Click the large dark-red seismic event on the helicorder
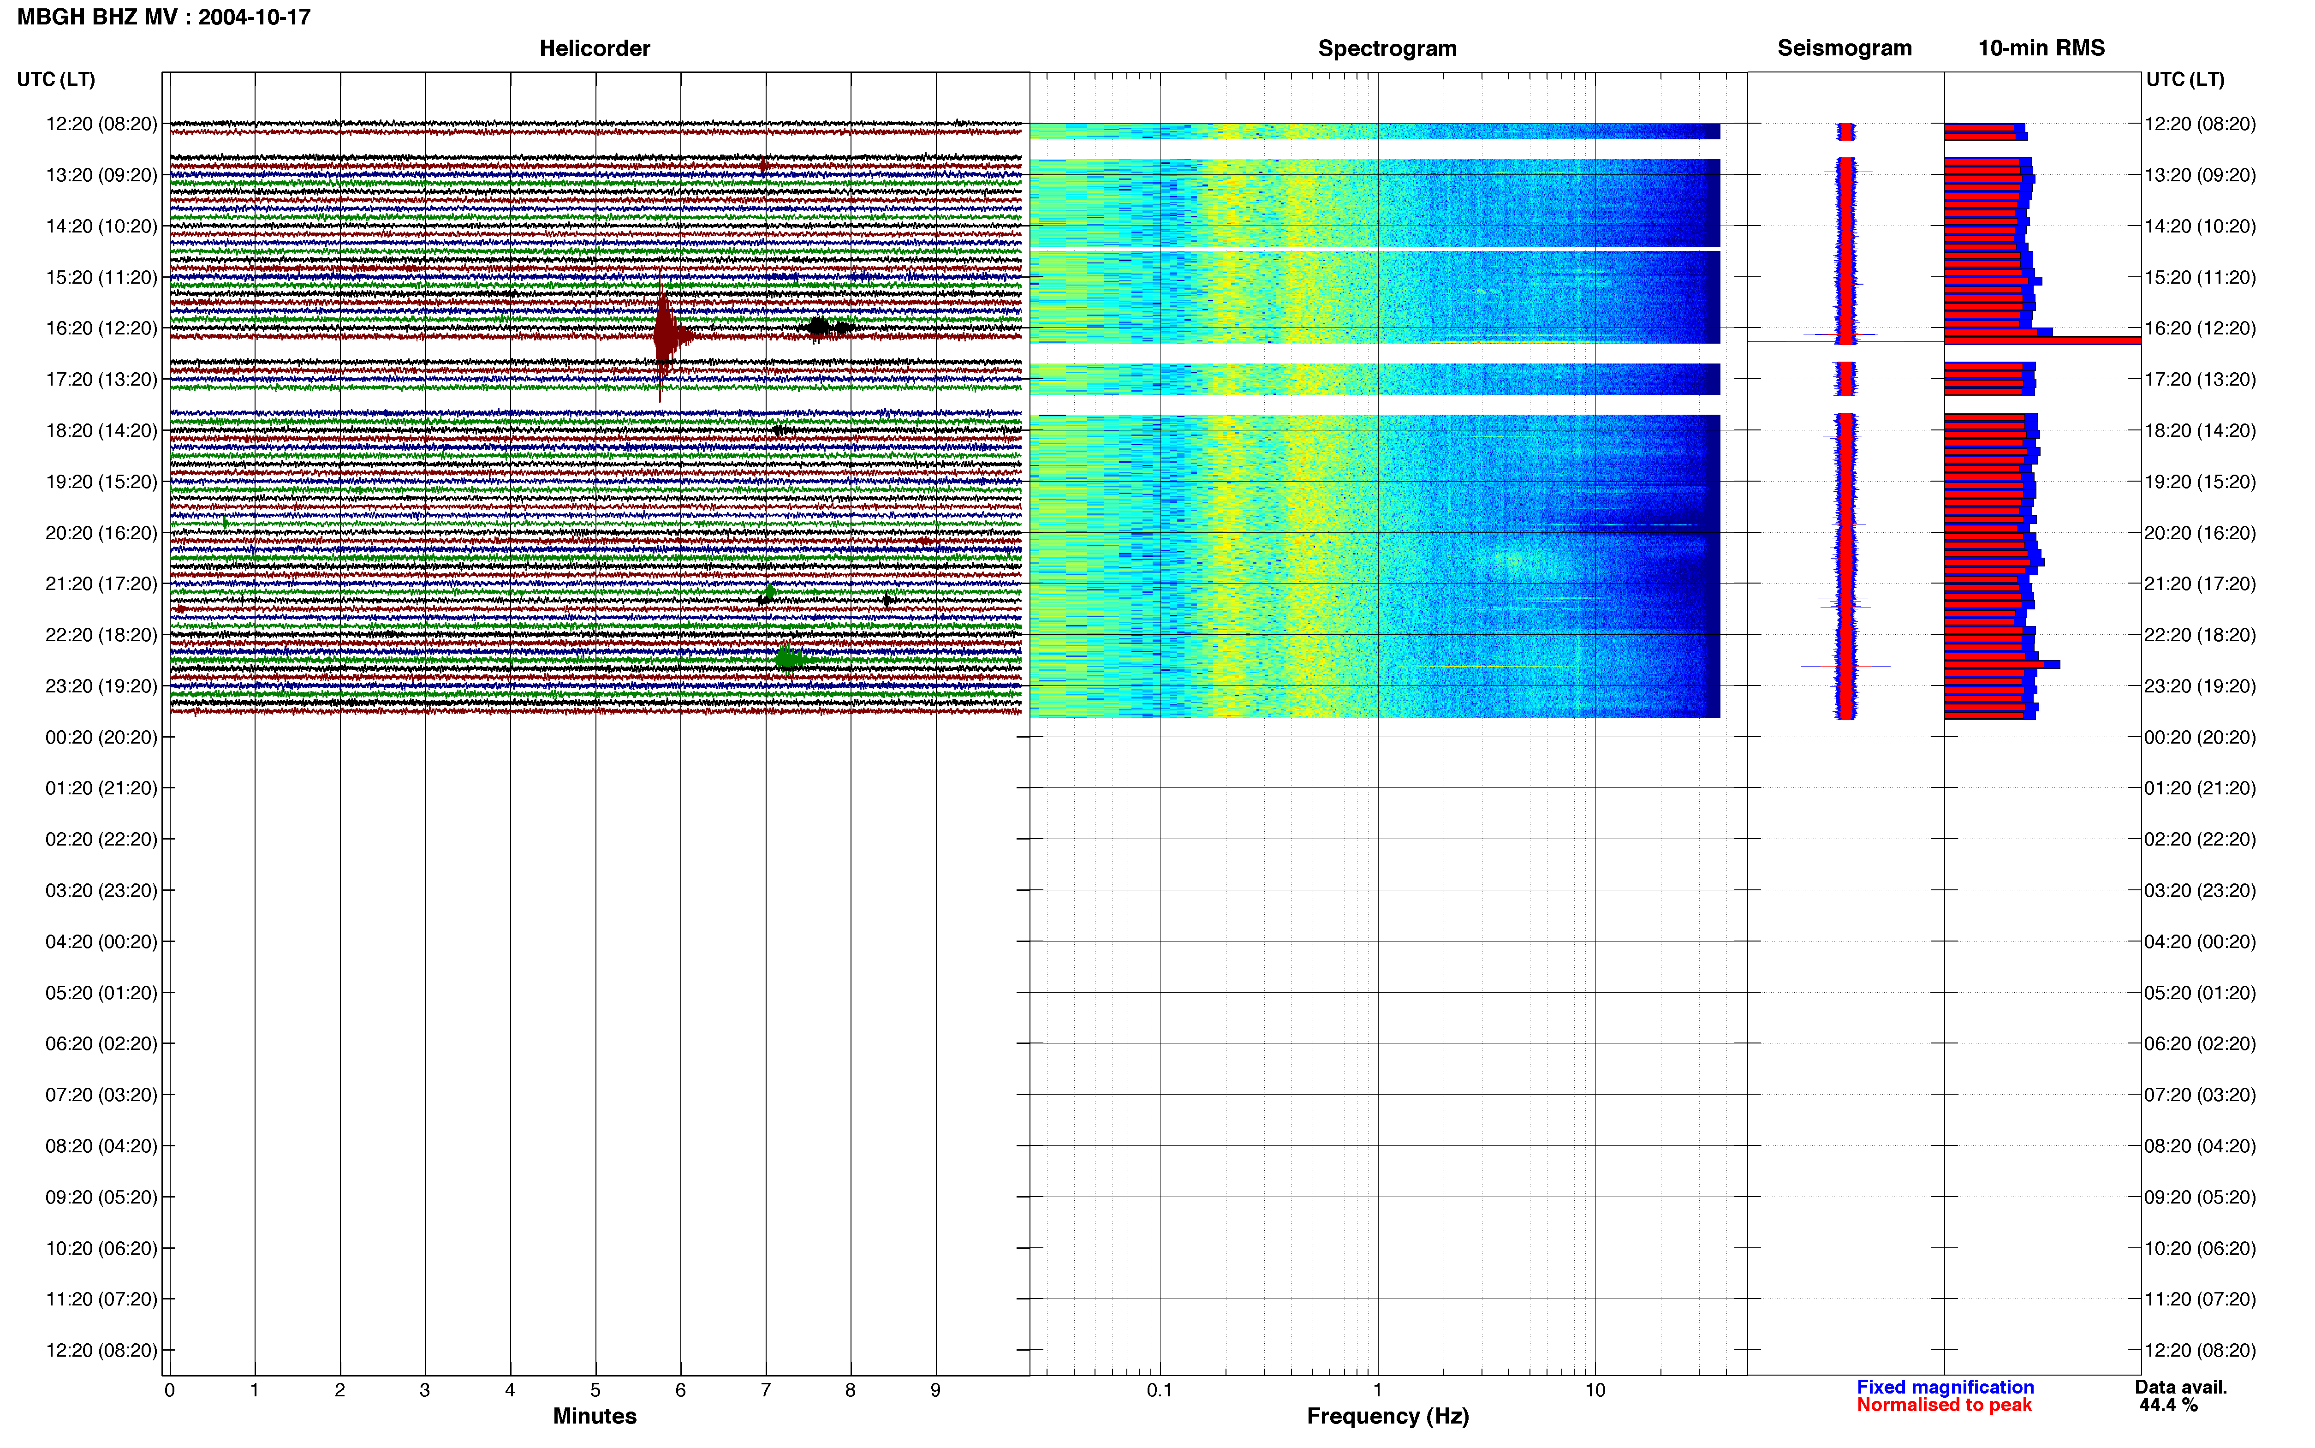The width and height of the screenshot is (2315, 1448). [x=666, y=336]
